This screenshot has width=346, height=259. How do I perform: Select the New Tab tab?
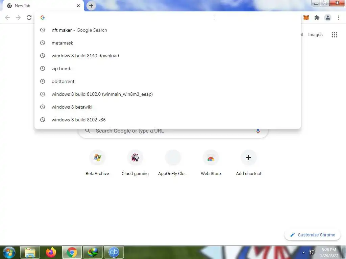43,6
